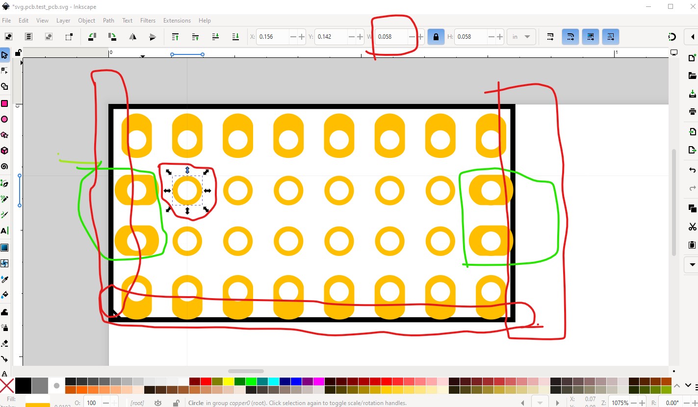Click the selected circle on canvas

point(187,191)
